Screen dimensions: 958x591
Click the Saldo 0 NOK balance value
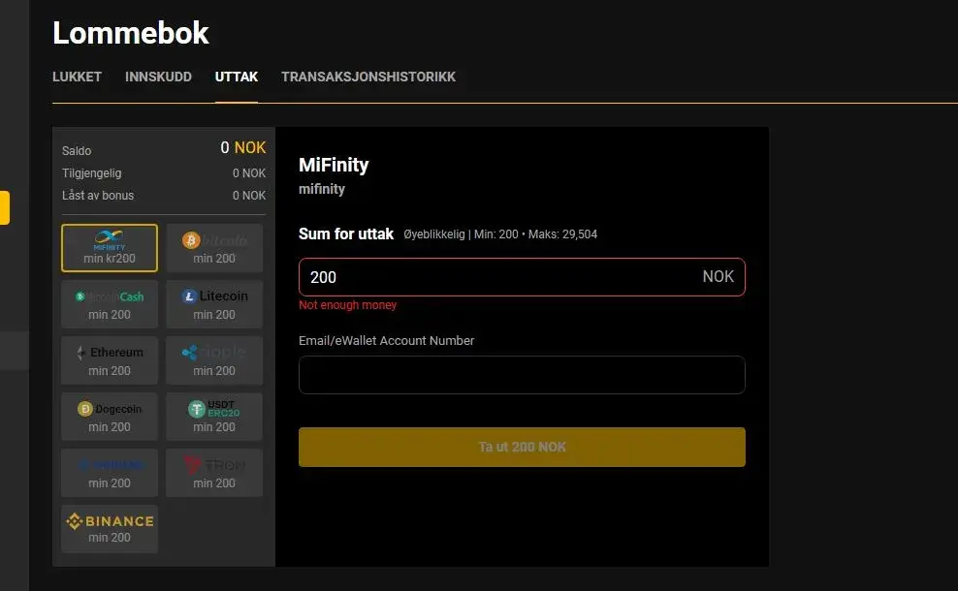pyautogui.click(x=243, y=147)
